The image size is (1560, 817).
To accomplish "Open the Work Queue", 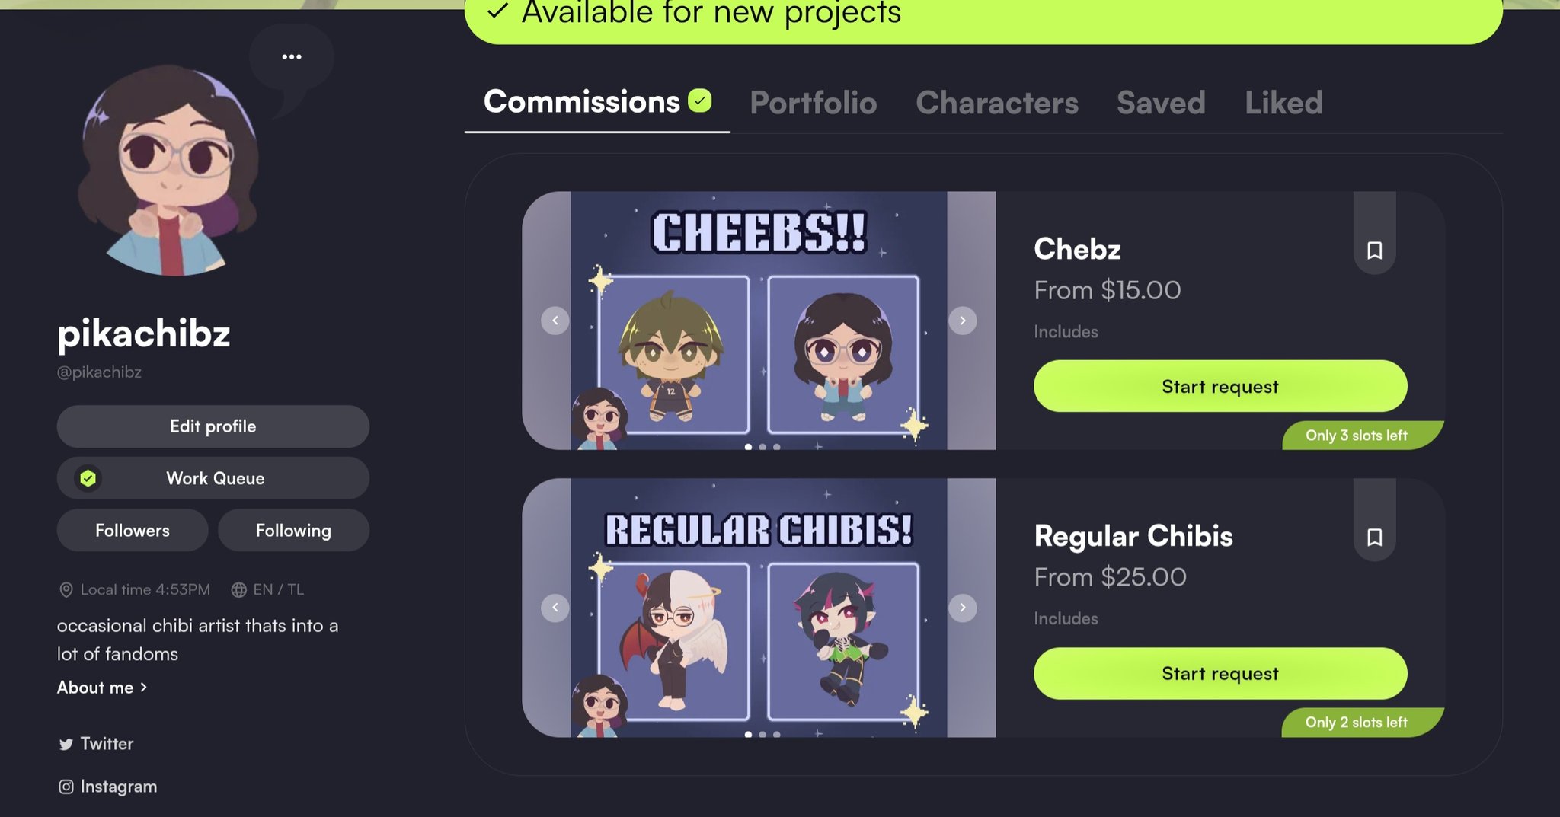I will coord(213,478).
